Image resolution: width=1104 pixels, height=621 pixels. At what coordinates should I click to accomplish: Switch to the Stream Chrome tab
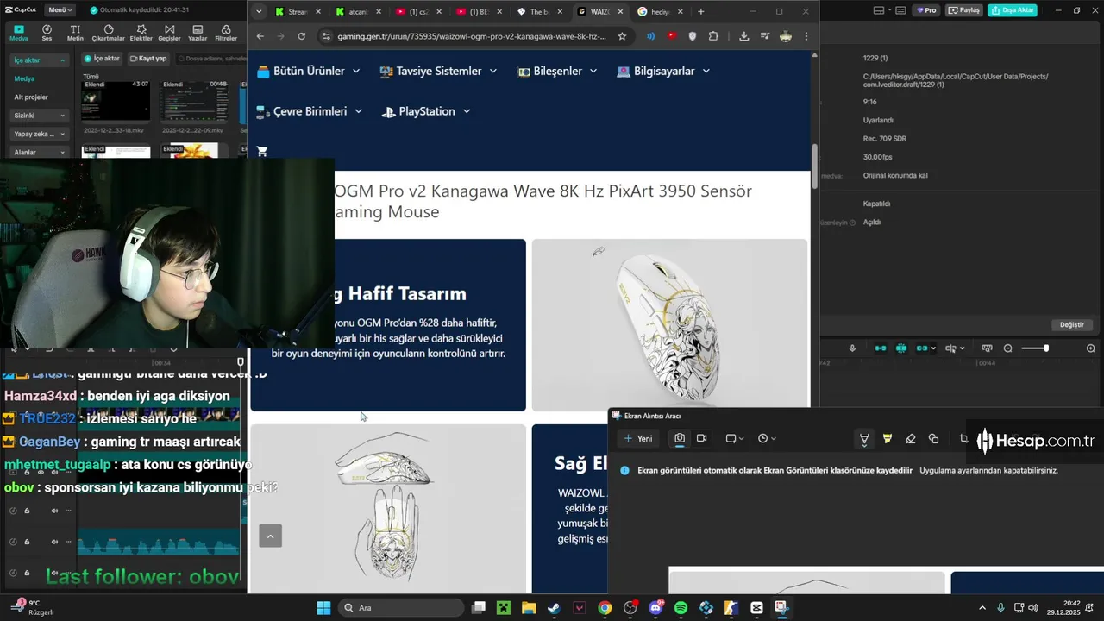[x=298, y=12]
